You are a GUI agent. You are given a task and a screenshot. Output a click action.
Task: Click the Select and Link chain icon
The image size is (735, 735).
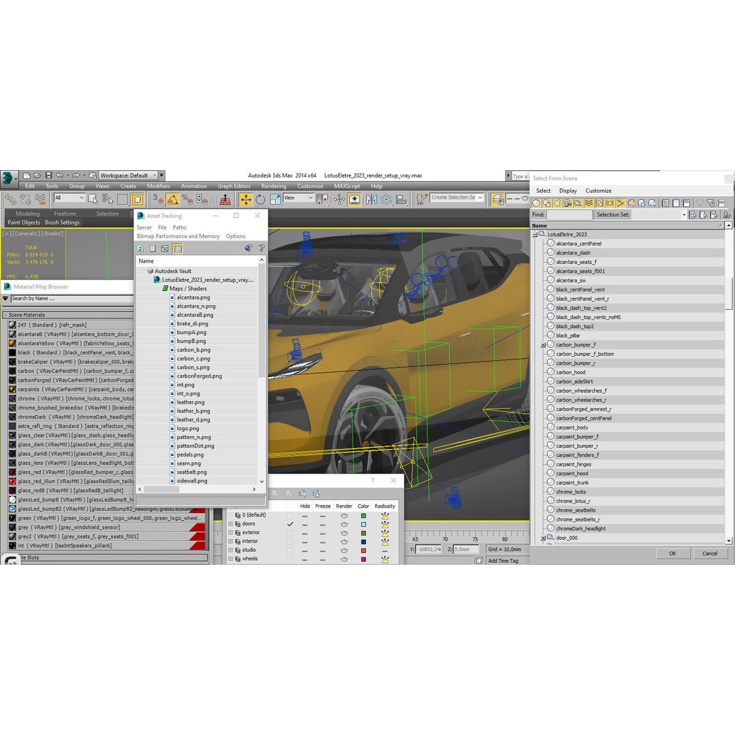10,199
